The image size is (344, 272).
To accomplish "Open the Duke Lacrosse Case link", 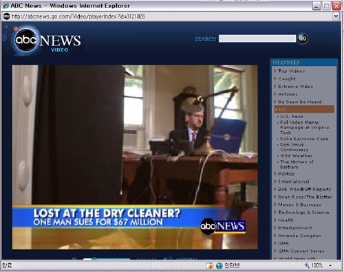I will 304,139.
